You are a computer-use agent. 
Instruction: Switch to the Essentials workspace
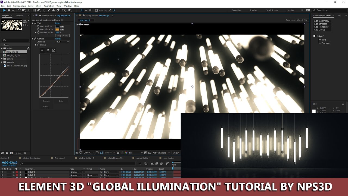pos(237,10)
